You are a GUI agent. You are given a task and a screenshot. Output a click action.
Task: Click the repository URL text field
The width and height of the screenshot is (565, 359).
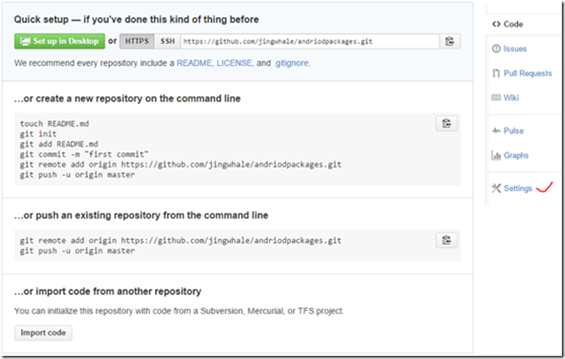(x=310, y=41)
